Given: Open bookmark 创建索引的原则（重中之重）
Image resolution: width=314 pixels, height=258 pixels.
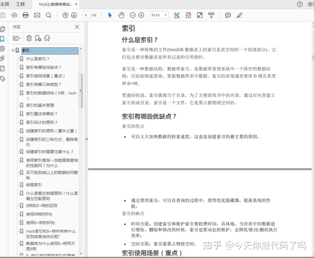Looking at the screenshot, I should click(51, 131).
